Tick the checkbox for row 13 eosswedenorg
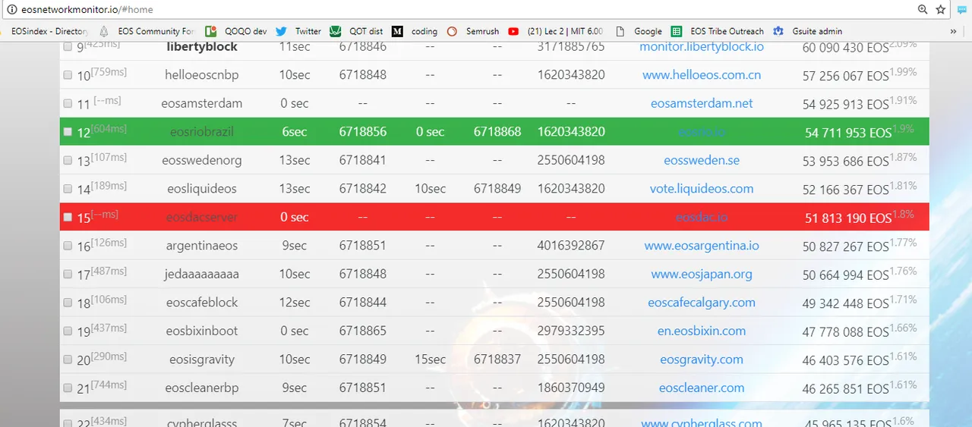Viewport: 972px width, 427px height. click(x=68, y=161)
